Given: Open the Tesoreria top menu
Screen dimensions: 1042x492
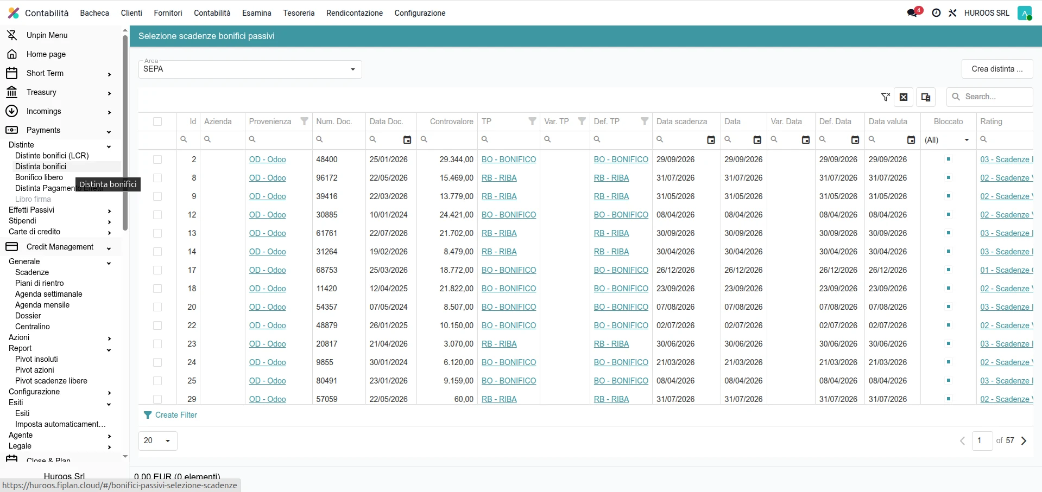Looking at the screenshot, I should [299, 13].
